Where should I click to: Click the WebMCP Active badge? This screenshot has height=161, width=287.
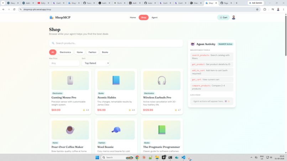tap(225, 44)
